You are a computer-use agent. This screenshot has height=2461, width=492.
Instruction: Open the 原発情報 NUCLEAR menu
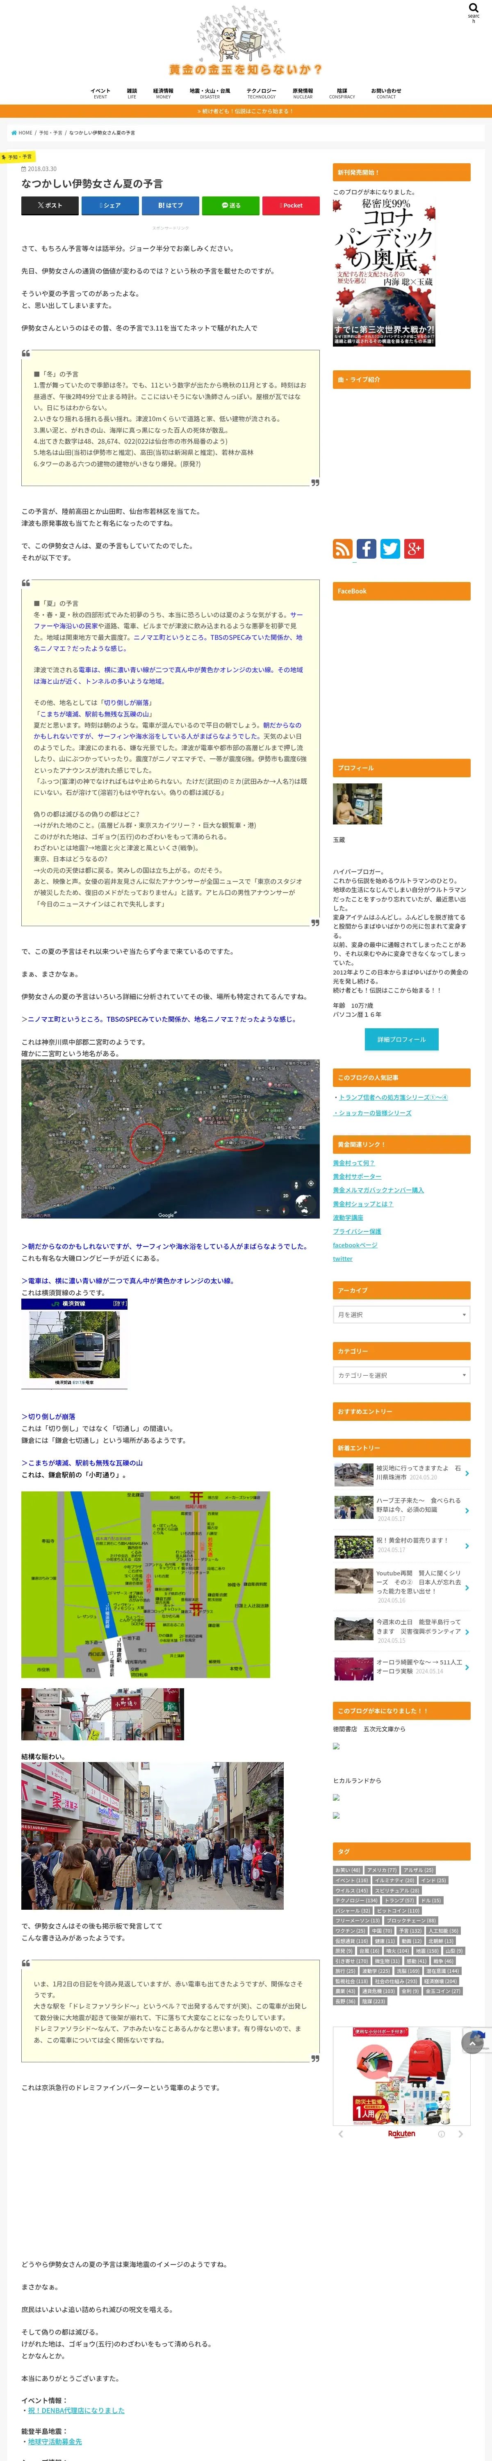tap(303, 94)
